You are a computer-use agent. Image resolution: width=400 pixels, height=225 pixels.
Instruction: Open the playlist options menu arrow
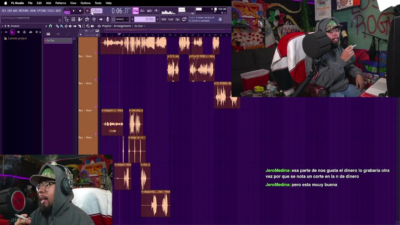tap(46, 26)
